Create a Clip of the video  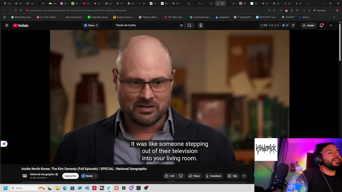(232, 176)
